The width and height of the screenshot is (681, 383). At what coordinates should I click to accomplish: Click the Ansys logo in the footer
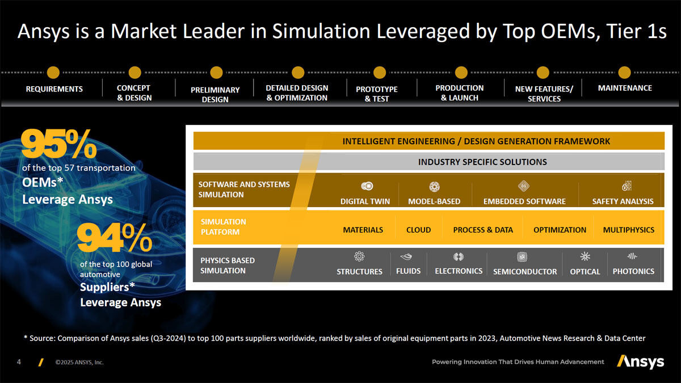pos(640,361)
